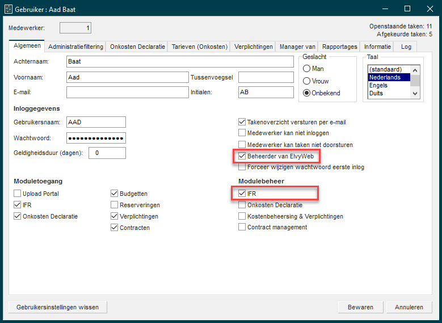Viewport: 442px width, 323px height.
Task: Switch to the Rapportages tab
Action: [339, 47]
